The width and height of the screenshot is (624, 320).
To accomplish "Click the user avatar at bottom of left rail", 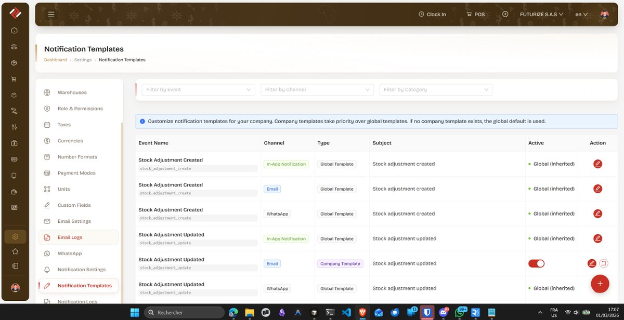I will pyautogui.click(x=15, y=288).
